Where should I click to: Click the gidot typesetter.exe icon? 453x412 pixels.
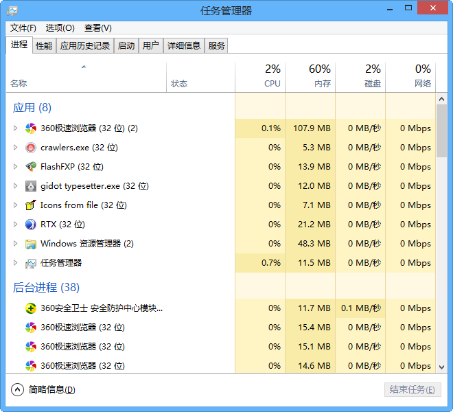pyautogui.click(x=31, y=186)
